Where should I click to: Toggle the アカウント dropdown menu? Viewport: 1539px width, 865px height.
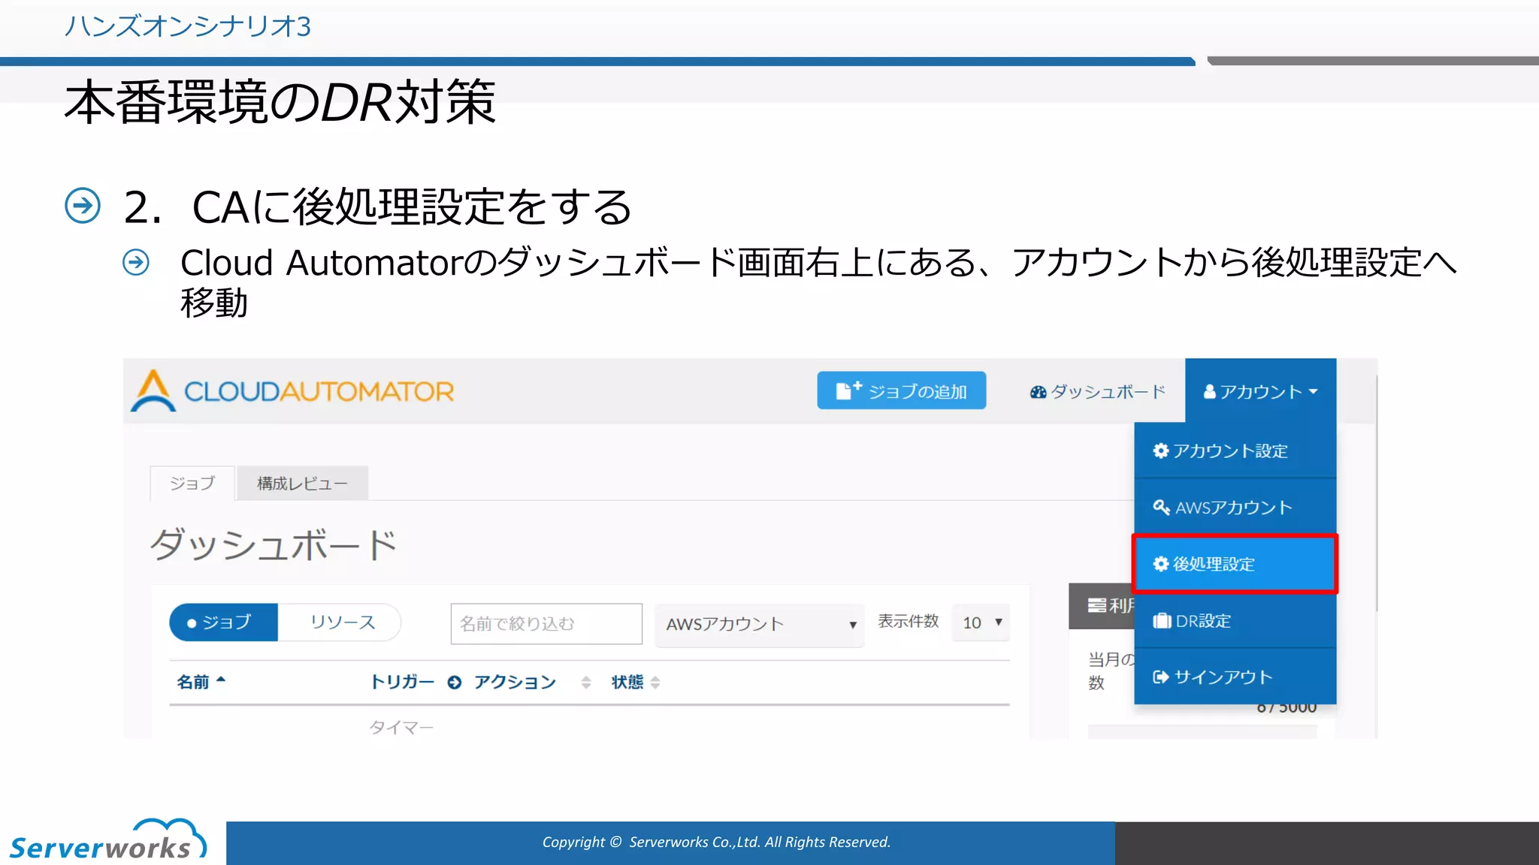tap(1260, 391)
